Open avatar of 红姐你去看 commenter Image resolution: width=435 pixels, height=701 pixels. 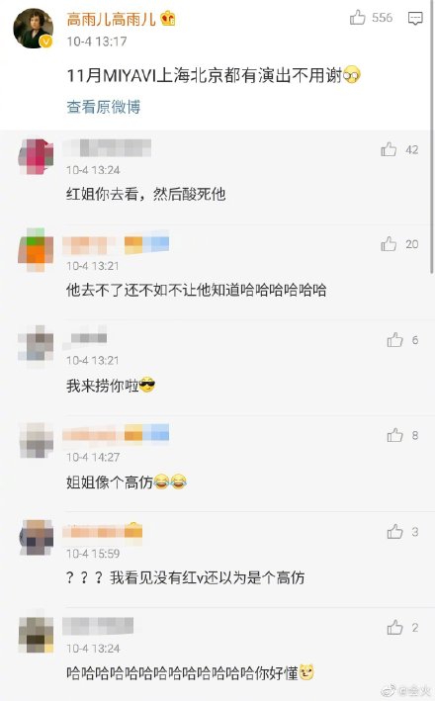[x=36, y=156]
